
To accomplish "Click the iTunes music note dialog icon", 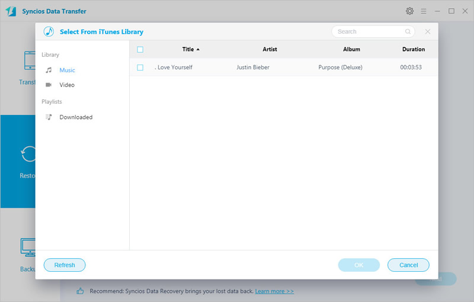I will [49, 31].
